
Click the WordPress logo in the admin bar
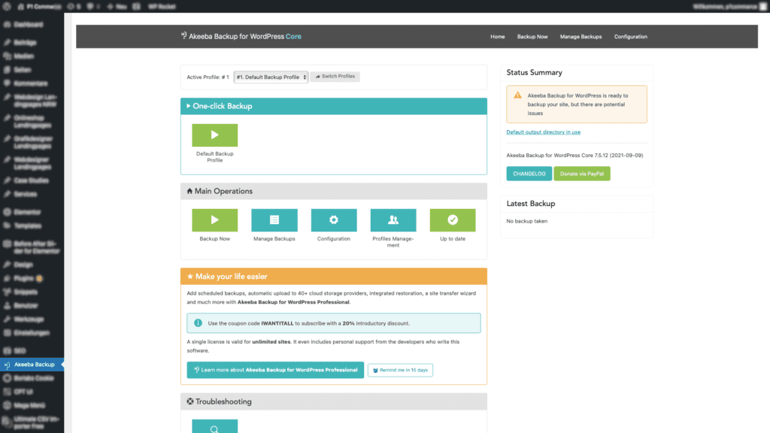[7, 6]
